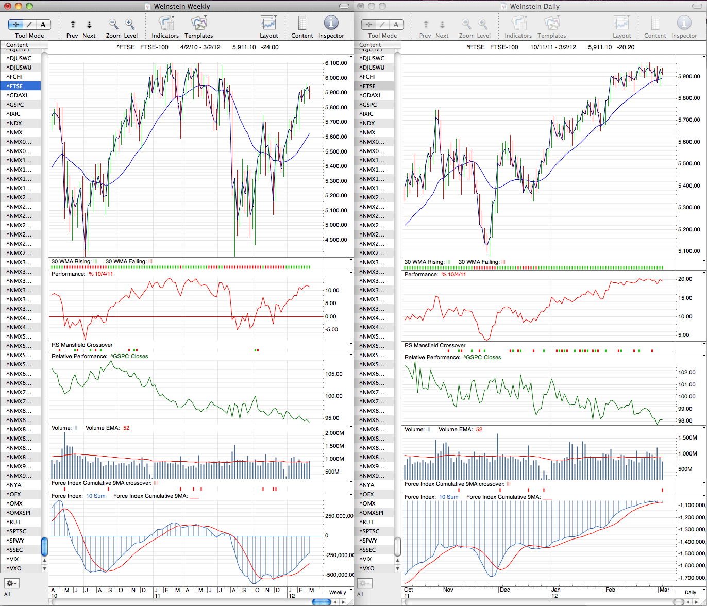Click toolbar hide pill button in Weinstein Weekly titlebar
This screenshot has width=707, height=606.
345,6
